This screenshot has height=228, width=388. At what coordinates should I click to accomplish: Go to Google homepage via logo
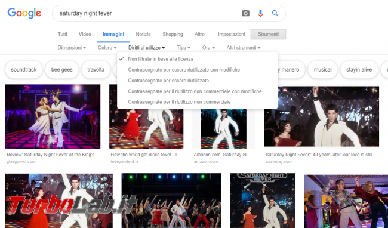click(x=24, y=13)
